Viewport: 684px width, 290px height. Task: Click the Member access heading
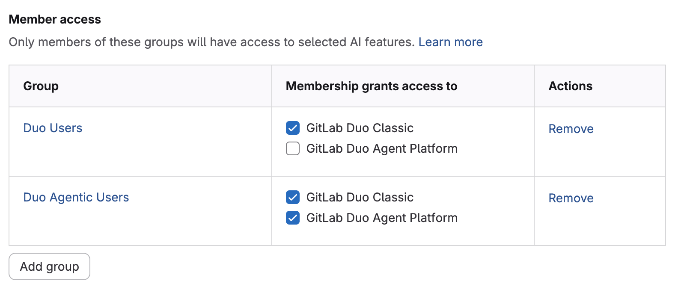pyautogui.click(x=55, y=19)
